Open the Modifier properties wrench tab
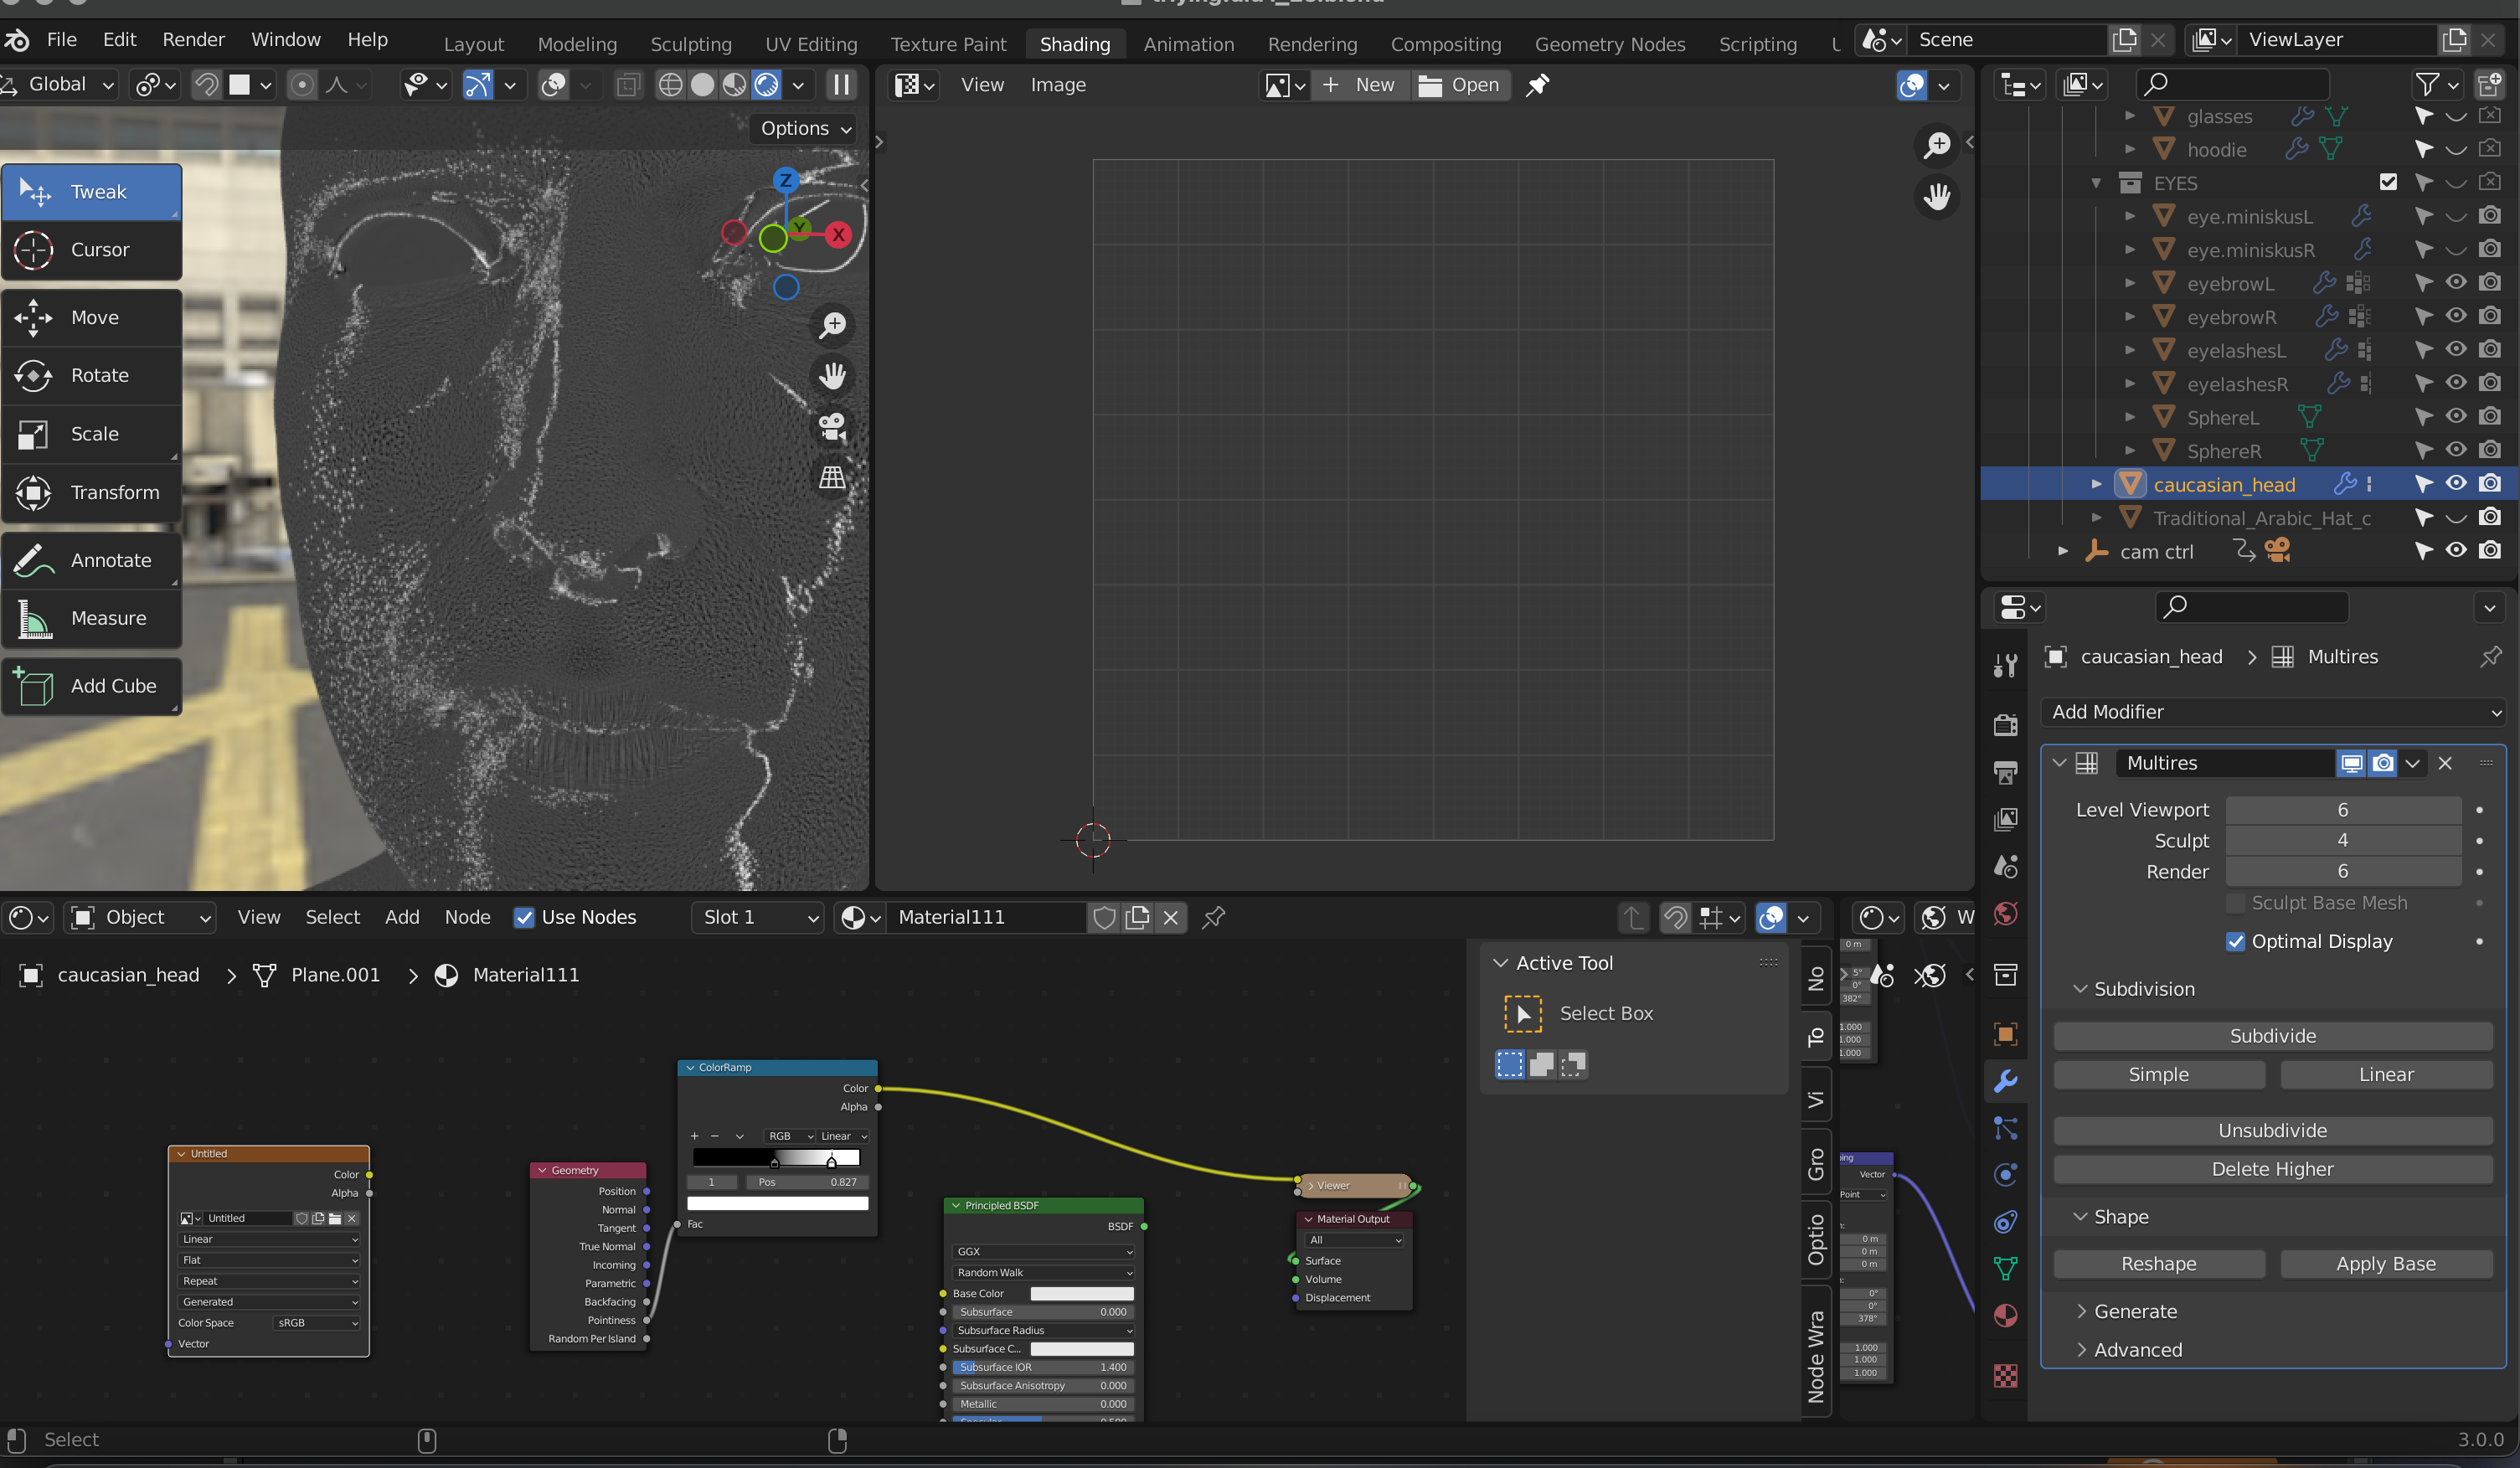 [2005, 1081]
